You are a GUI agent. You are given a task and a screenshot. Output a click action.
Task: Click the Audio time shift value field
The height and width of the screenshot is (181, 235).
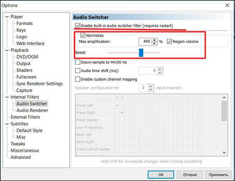click(148, 71)
